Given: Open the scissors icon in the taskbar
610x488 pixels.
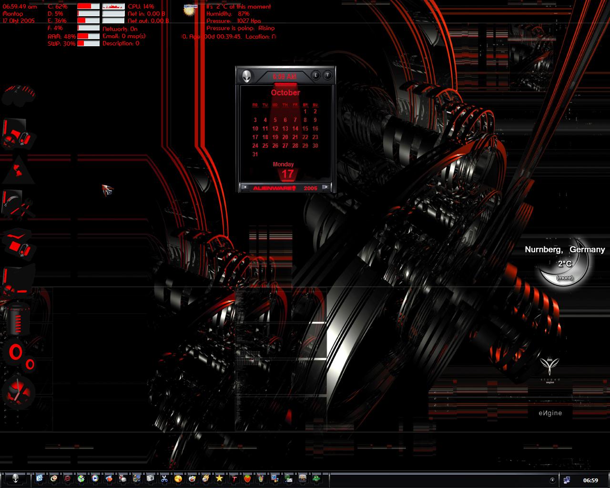Looking at the screenshot, I should [x=164, y=478].
